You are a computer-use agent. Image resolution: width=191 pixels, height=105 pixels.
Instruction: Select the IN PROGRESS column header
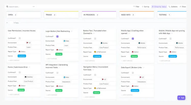(99, 15)
